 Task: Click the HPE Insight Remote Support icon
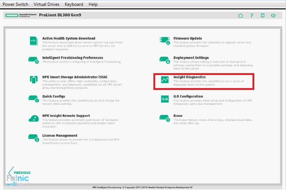coord(34,118)
